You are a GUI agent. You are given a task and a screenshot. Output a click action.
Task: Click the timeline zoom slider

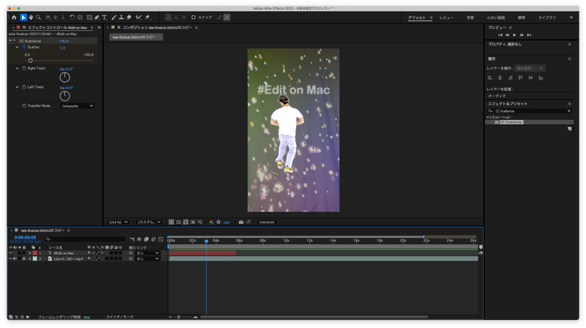179,317
